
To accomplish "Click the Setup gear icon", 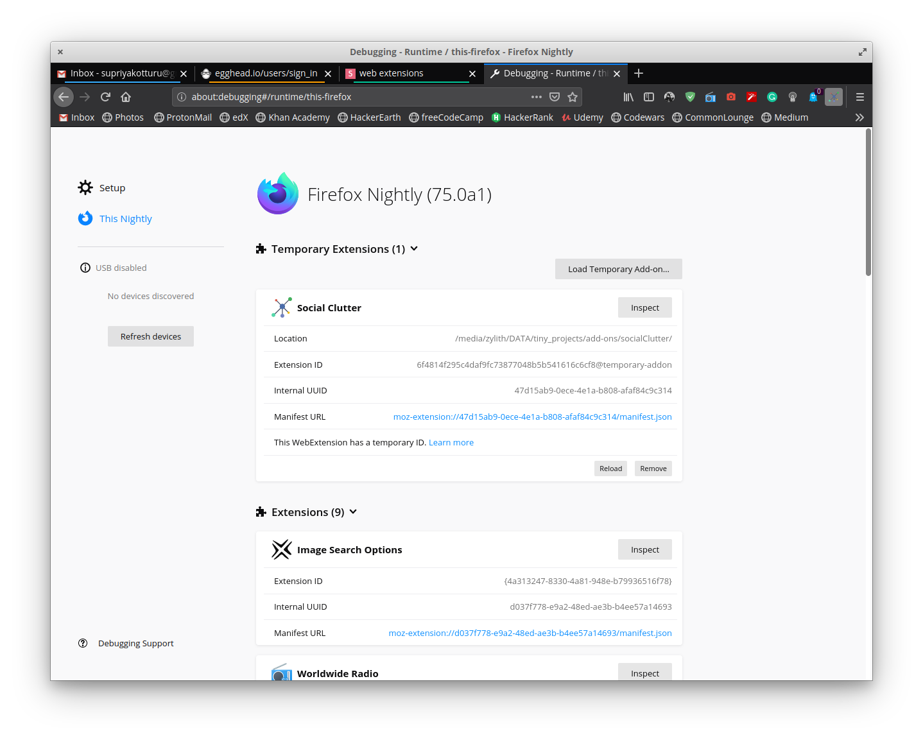I will pyautogui.click(x=85, y=187).
